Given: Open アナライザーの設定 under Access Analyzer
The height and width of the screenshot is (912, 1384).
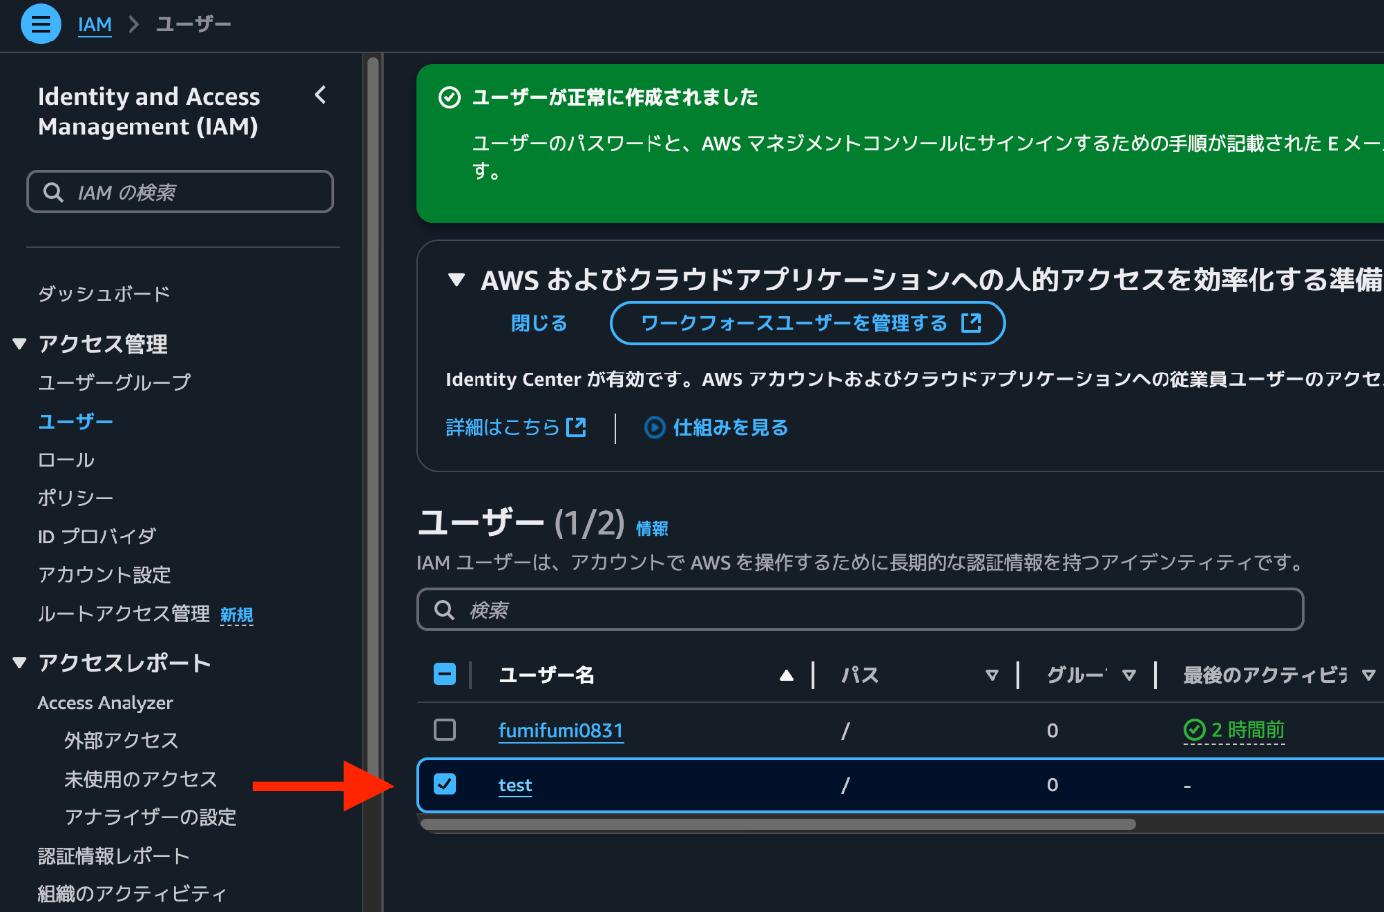Looking at the screenshot, I should click(x=150, y=817).
